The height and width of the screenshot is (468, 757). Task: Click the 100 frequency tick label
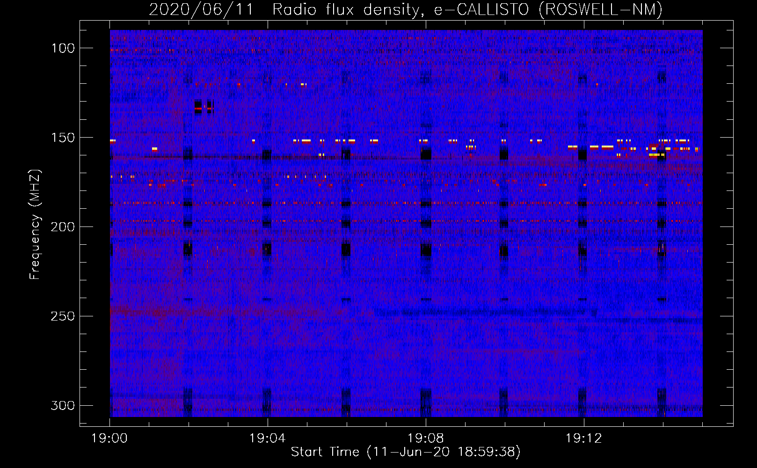[63, 48]
